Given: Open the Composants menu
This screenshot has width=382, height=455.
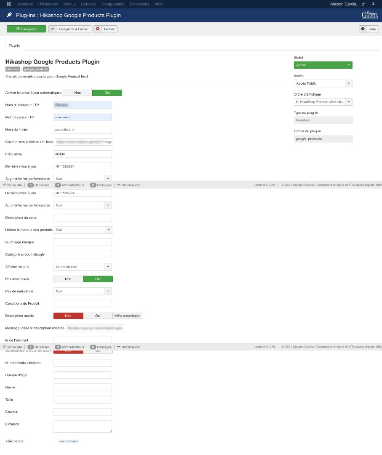Looking at the screenshot, I should click(113, 4).
